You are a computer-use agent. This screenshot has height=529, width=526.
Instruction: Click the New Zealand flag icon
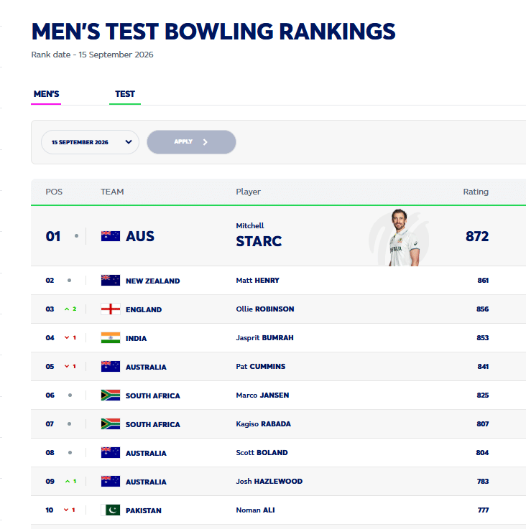pyautogui.click(x=111, y=281)
